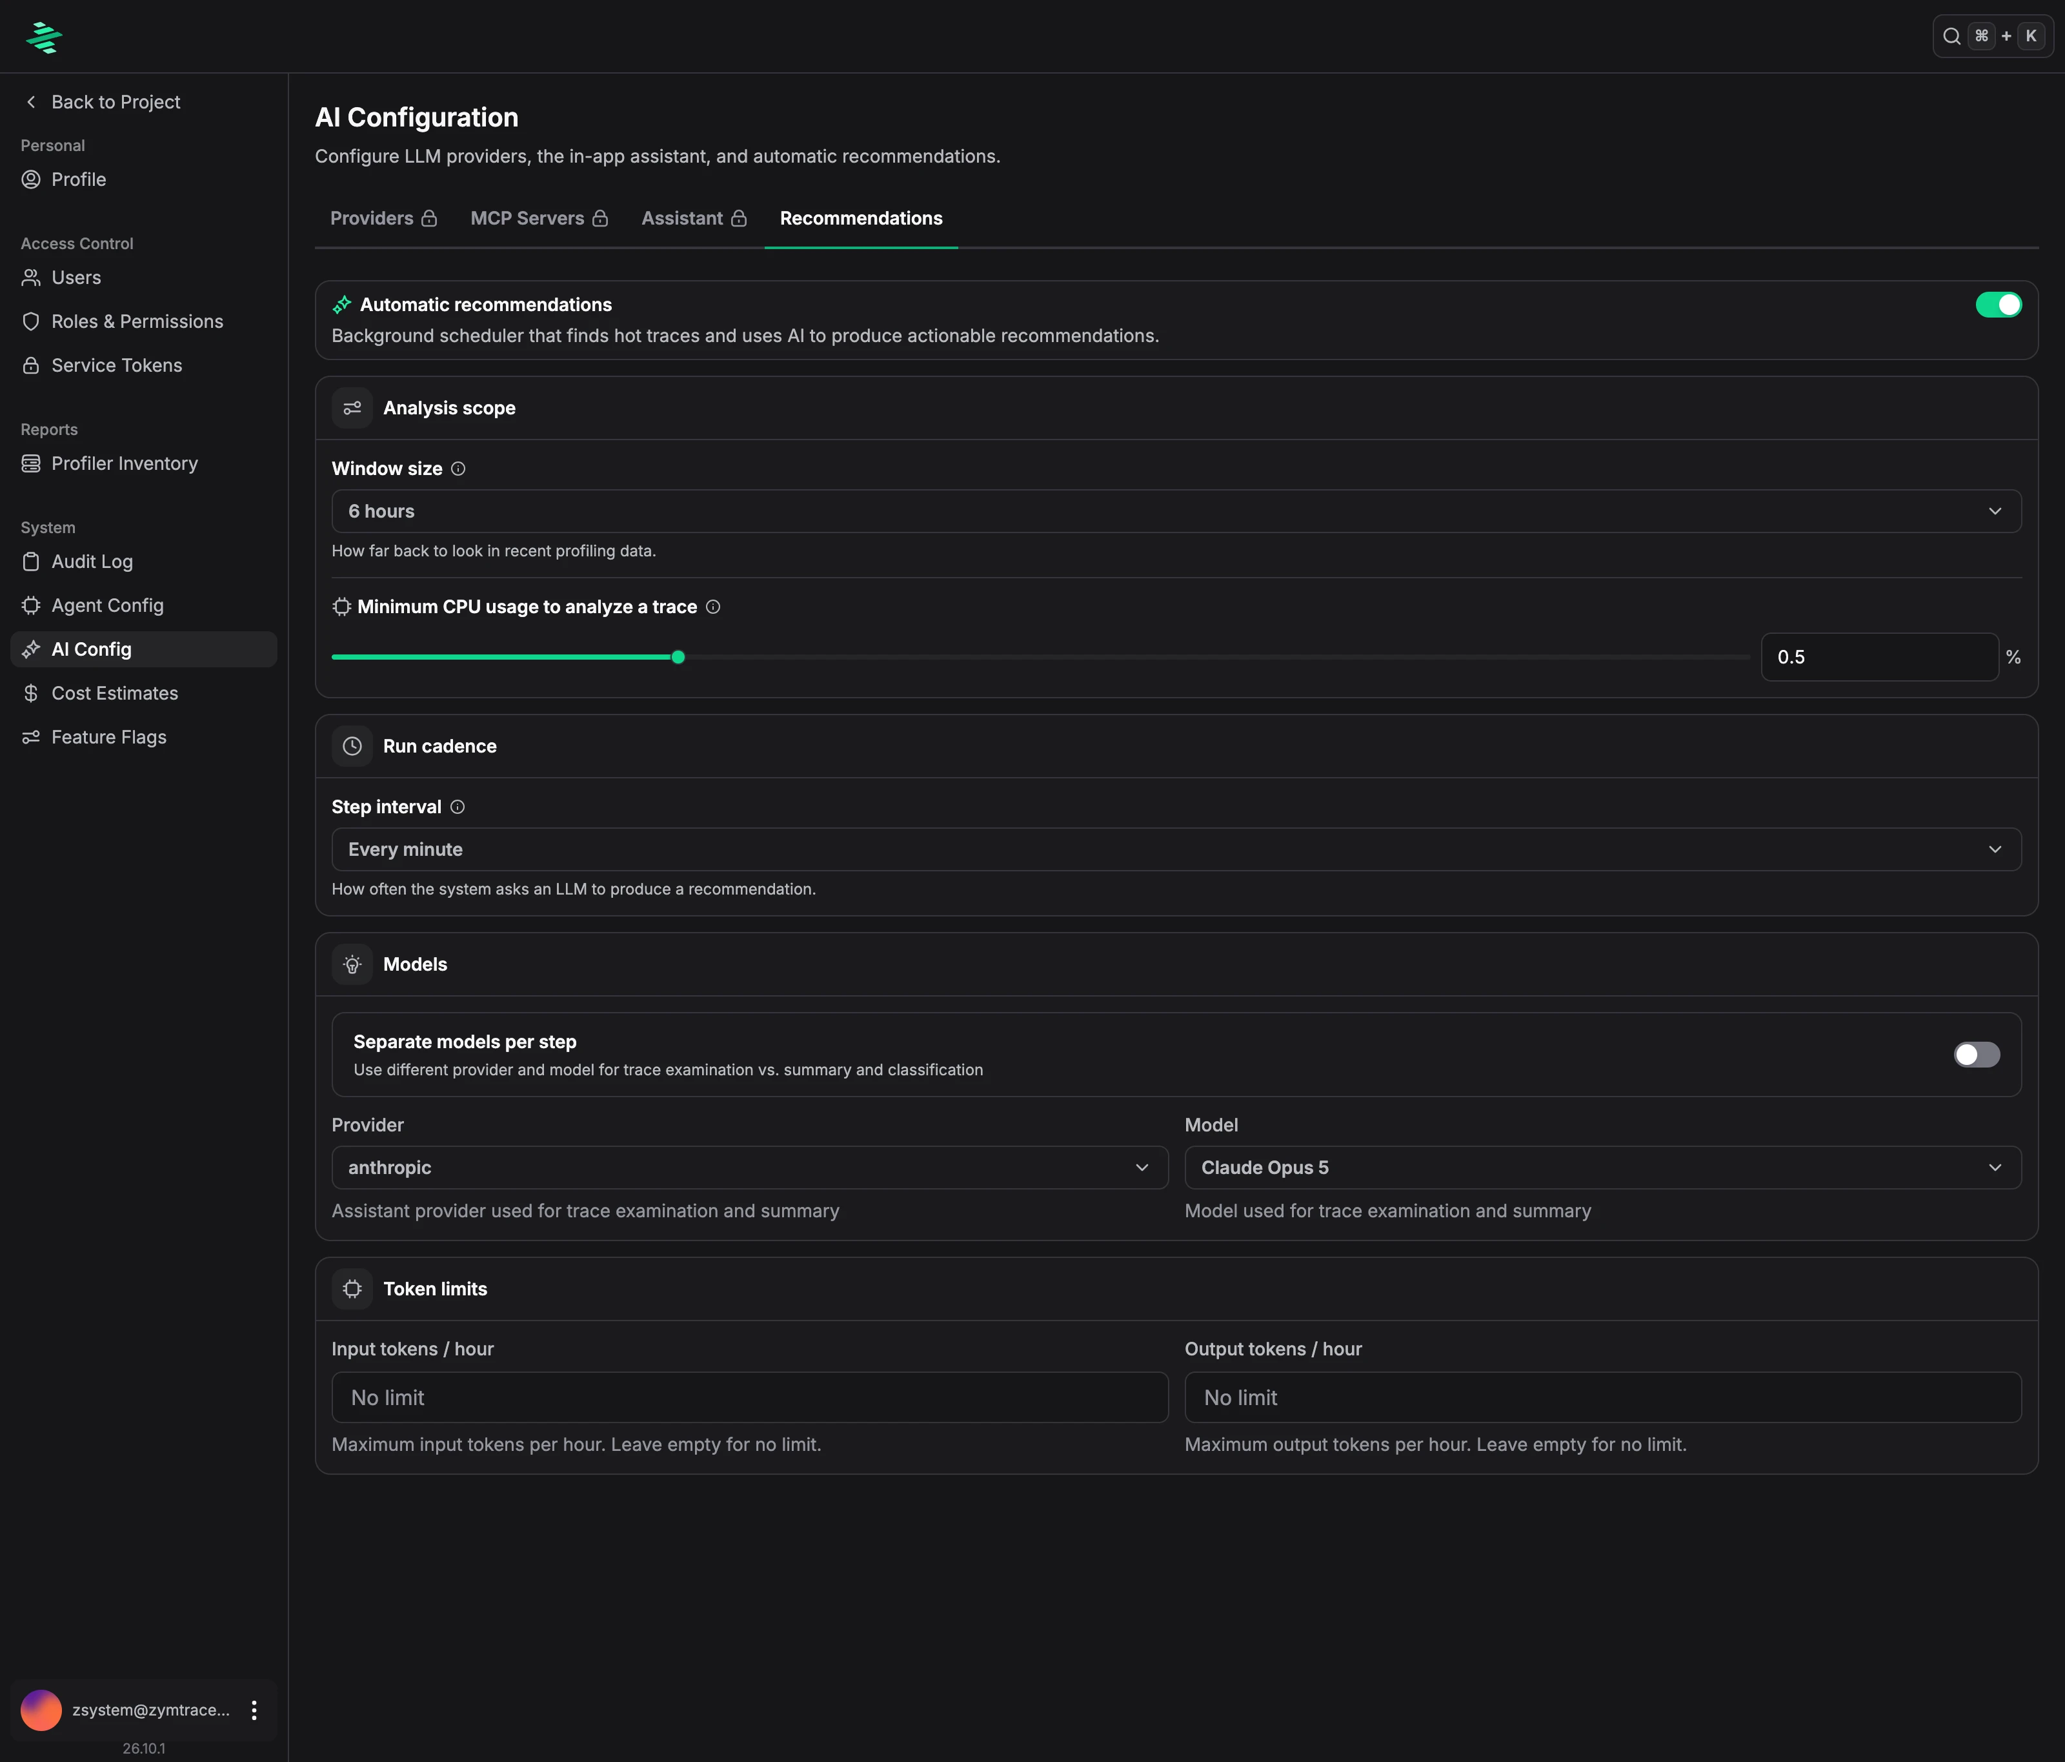This screenshot has height=1762, width=2065.
Task: Disable Automatic recommendations toggle
Action: 1999,305
